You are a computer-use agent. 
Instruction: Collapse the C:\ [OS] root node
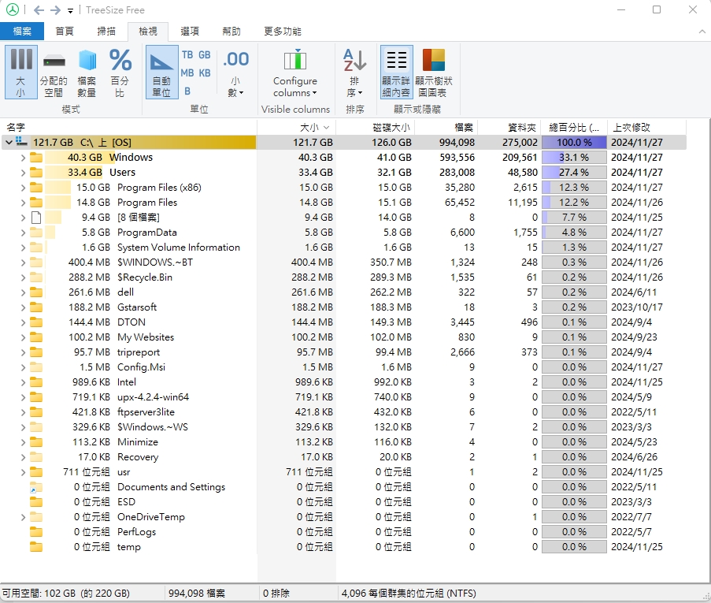tap(9, 143)
